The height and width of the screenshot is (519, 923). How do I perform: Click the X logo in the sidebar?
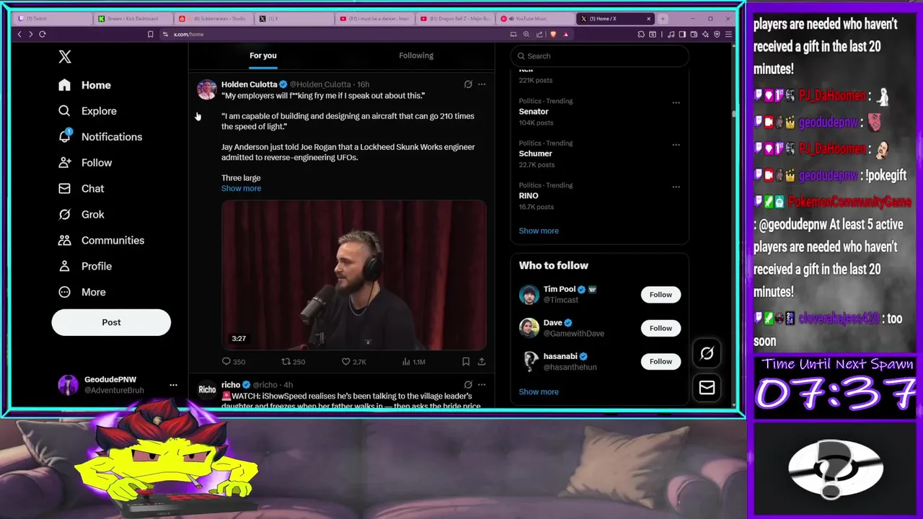pyautogui.click(x=65, y=57)
